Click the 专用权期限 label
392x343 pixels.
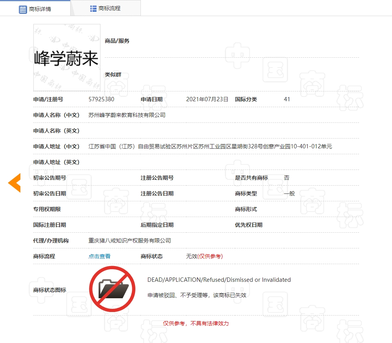click(47, 209)
